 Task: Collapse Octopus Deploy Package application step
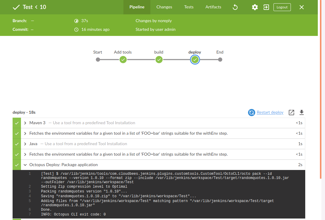click(x=25, y=165)
